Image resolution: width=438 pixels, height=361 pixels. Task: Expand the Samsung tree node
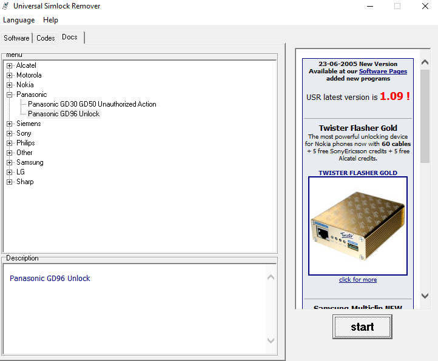pos(10,162)
